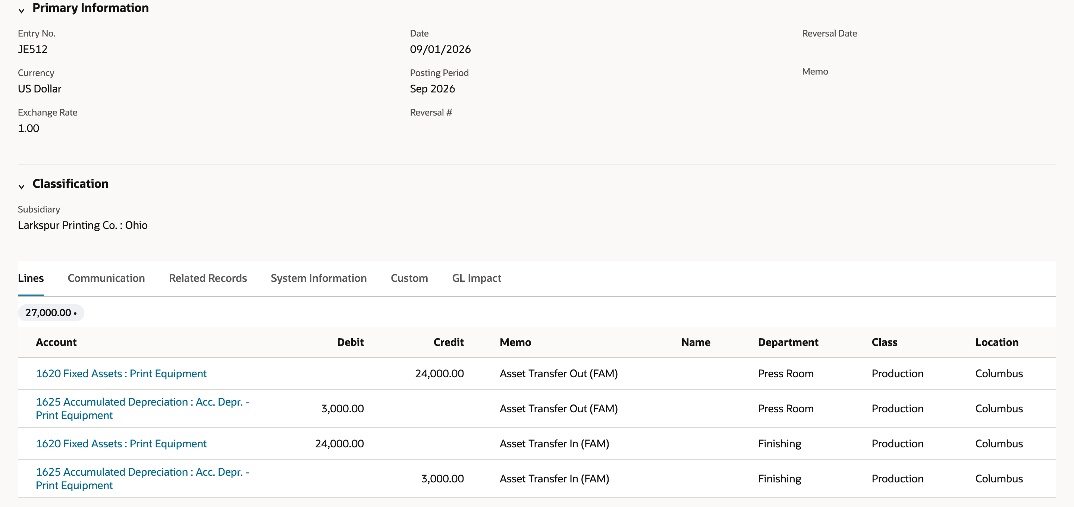The image size is (1074, 507).
Task: Collapse the Primary Information section chevron
Action: click(x=22, y=10)
